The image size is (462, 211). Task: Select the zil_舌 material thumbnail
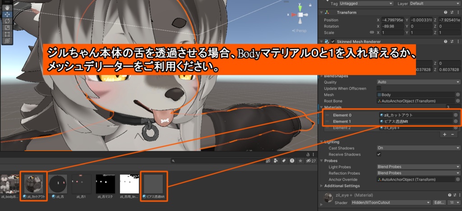click(57, 184)
